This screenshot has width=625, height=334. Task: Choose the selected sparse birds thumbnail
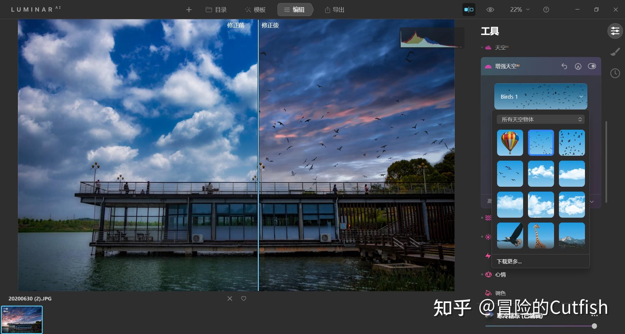541,143
